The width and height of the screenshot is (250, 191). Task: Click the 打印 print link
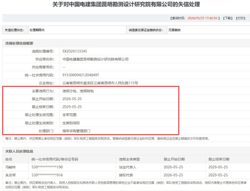pos(240,18)
